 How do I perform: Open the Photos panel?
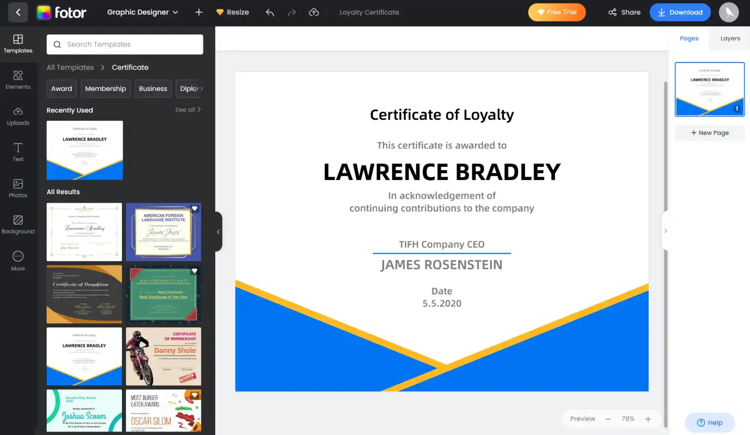click(18, 188)
